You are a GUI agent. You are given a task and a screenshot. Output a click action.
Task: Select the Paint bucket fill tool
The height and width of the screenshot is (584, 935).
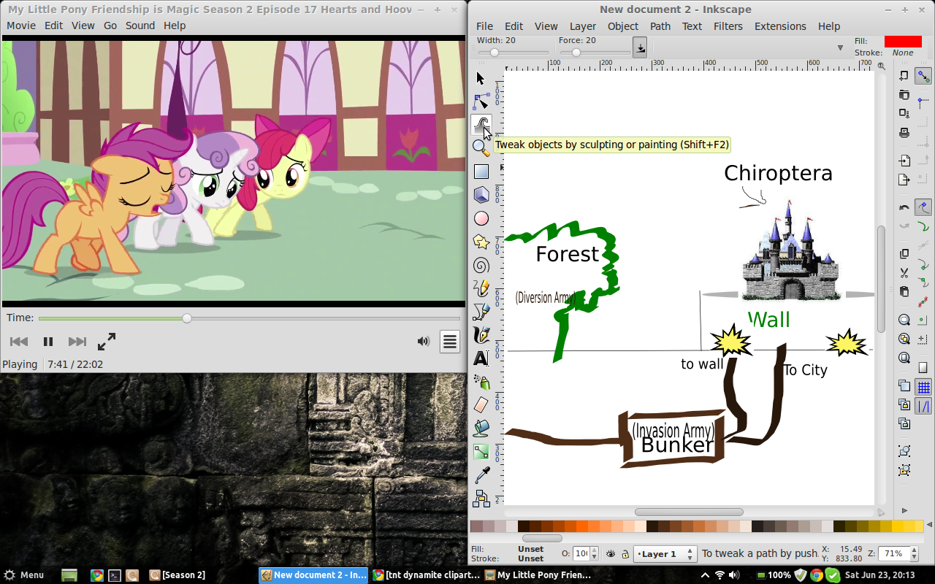(x=481, y=429)
